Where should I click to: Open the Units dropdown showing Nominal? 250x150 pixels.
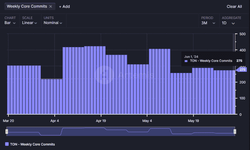(53, 23)
